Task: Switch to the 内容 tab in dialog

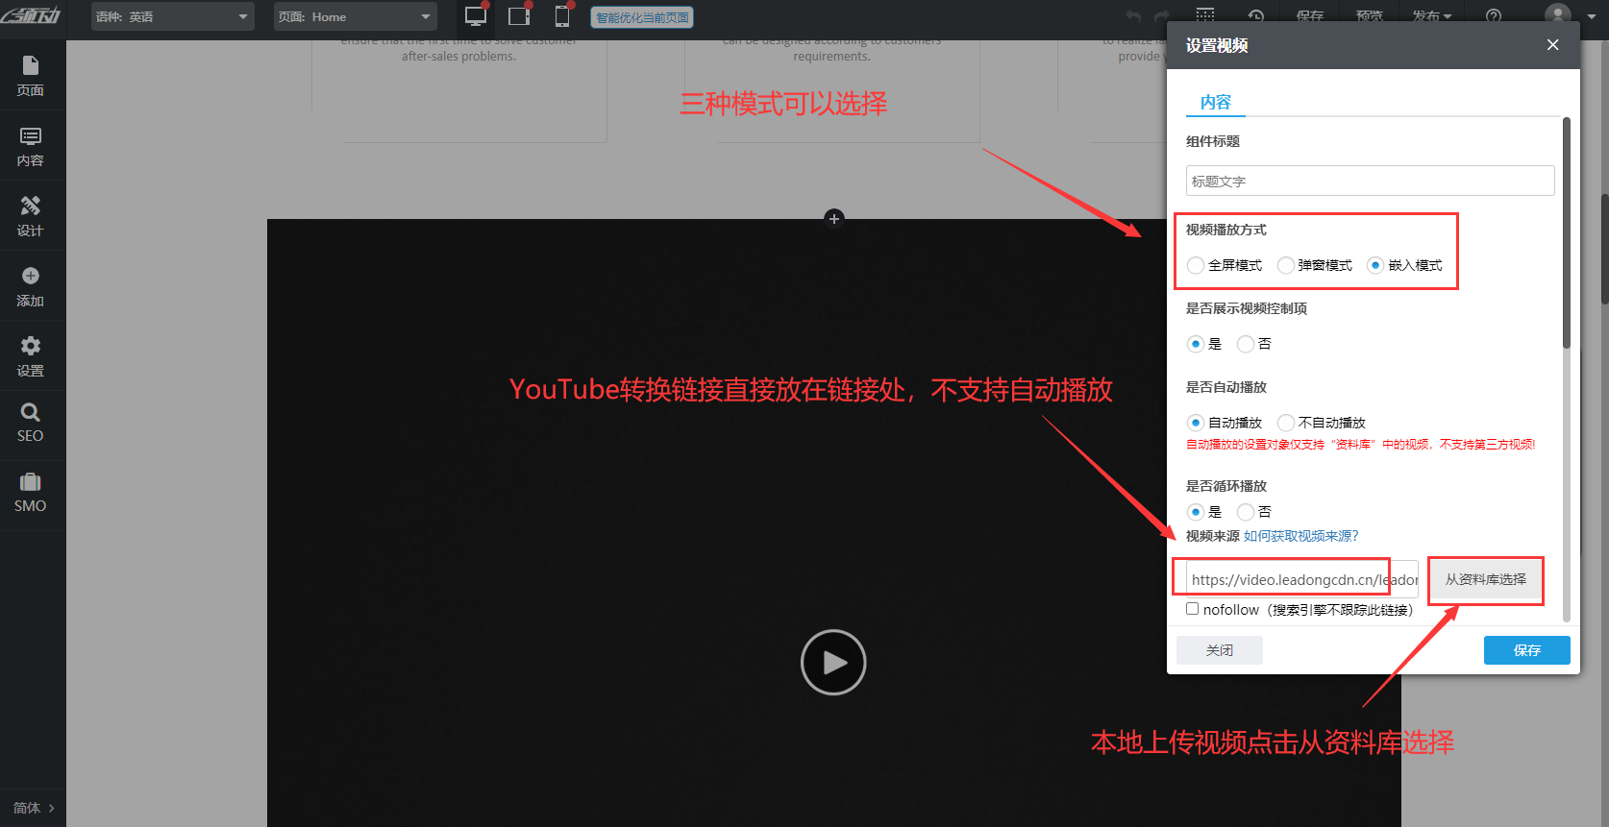Action: (1216, 102)
